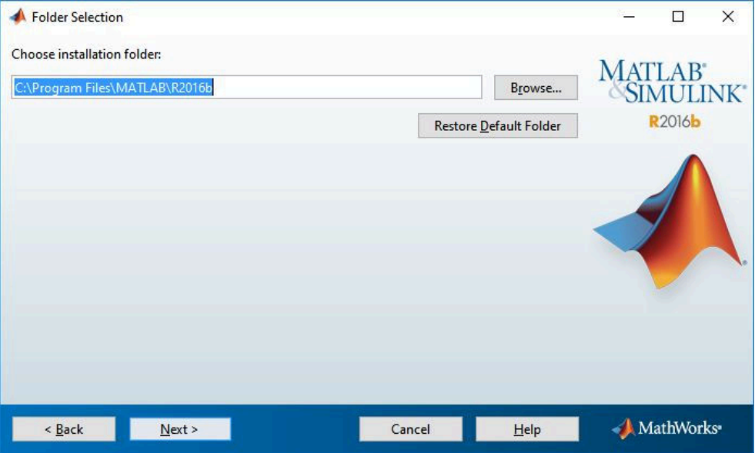Click the MathWorks logo icon in the footer

coord(623,428)
